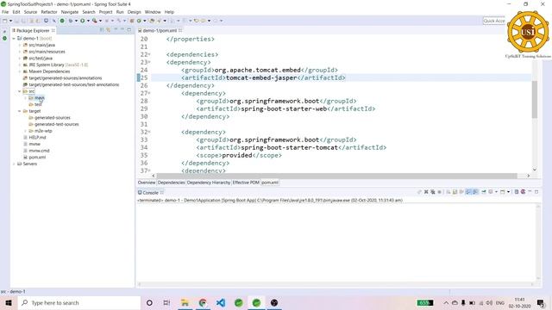
Task: Minimize the Package Explorer panel
Action: coord(122,30)
